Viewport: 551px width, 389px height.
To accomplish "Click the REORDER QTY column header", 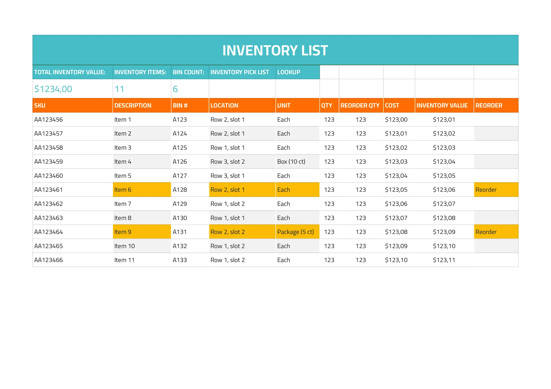I will [x=360, y=105].
